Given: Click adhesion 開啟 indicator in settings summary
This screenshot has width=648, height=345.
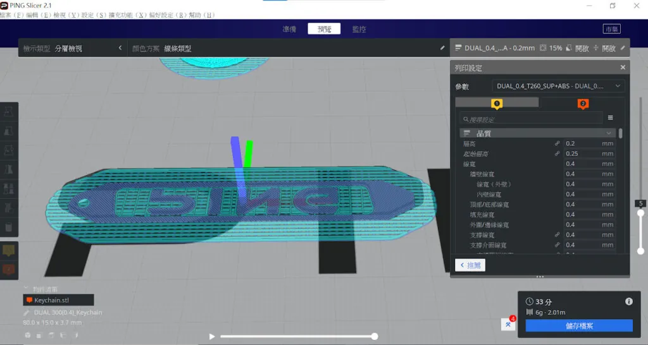Looking at the screenshot, I should tap(604, 48).
